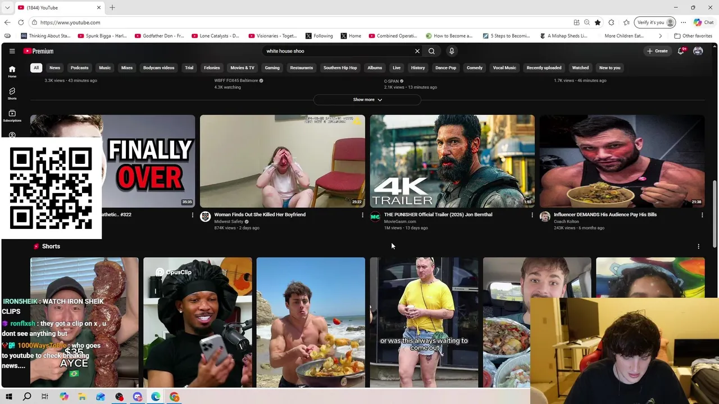
Task: Select the Bodycam videos filter chip
Action: coord(159,68)
